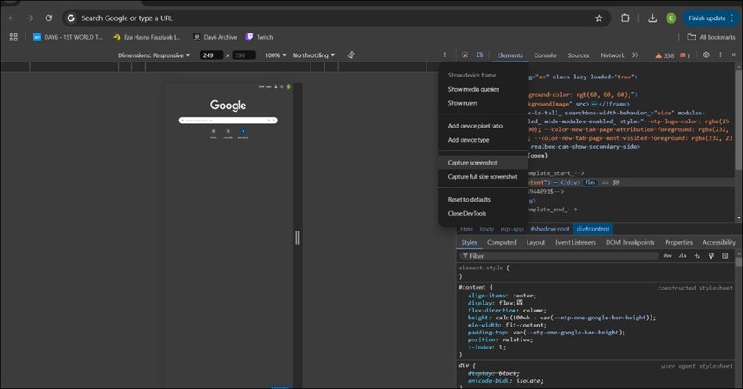The image size is (743, 389).
Task: Toggle the device toolbar icon
Action: tap(479, 55)
